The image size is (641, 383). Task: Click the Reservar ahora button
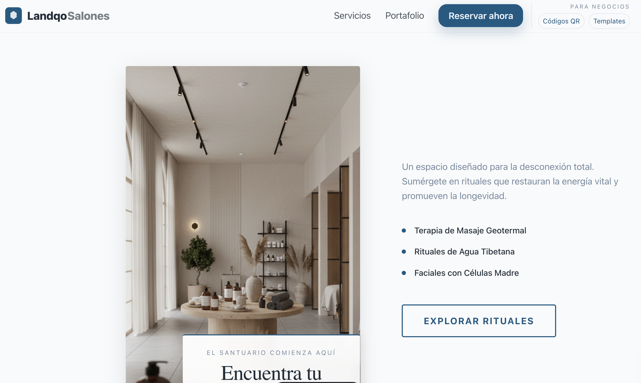click(x=481, y=16)
